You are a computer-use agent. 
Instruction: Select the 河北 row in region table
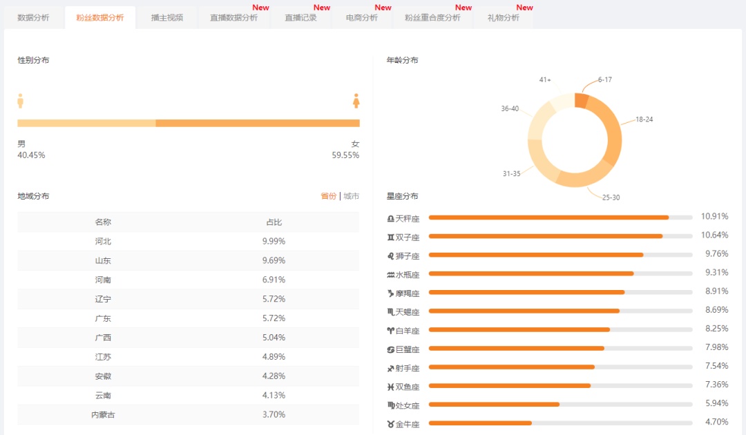[x=189, y=242]
